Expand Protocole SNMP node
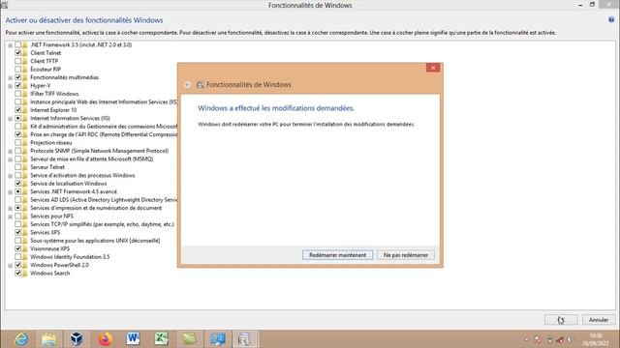The image size is (620, 348). [11, 151]
